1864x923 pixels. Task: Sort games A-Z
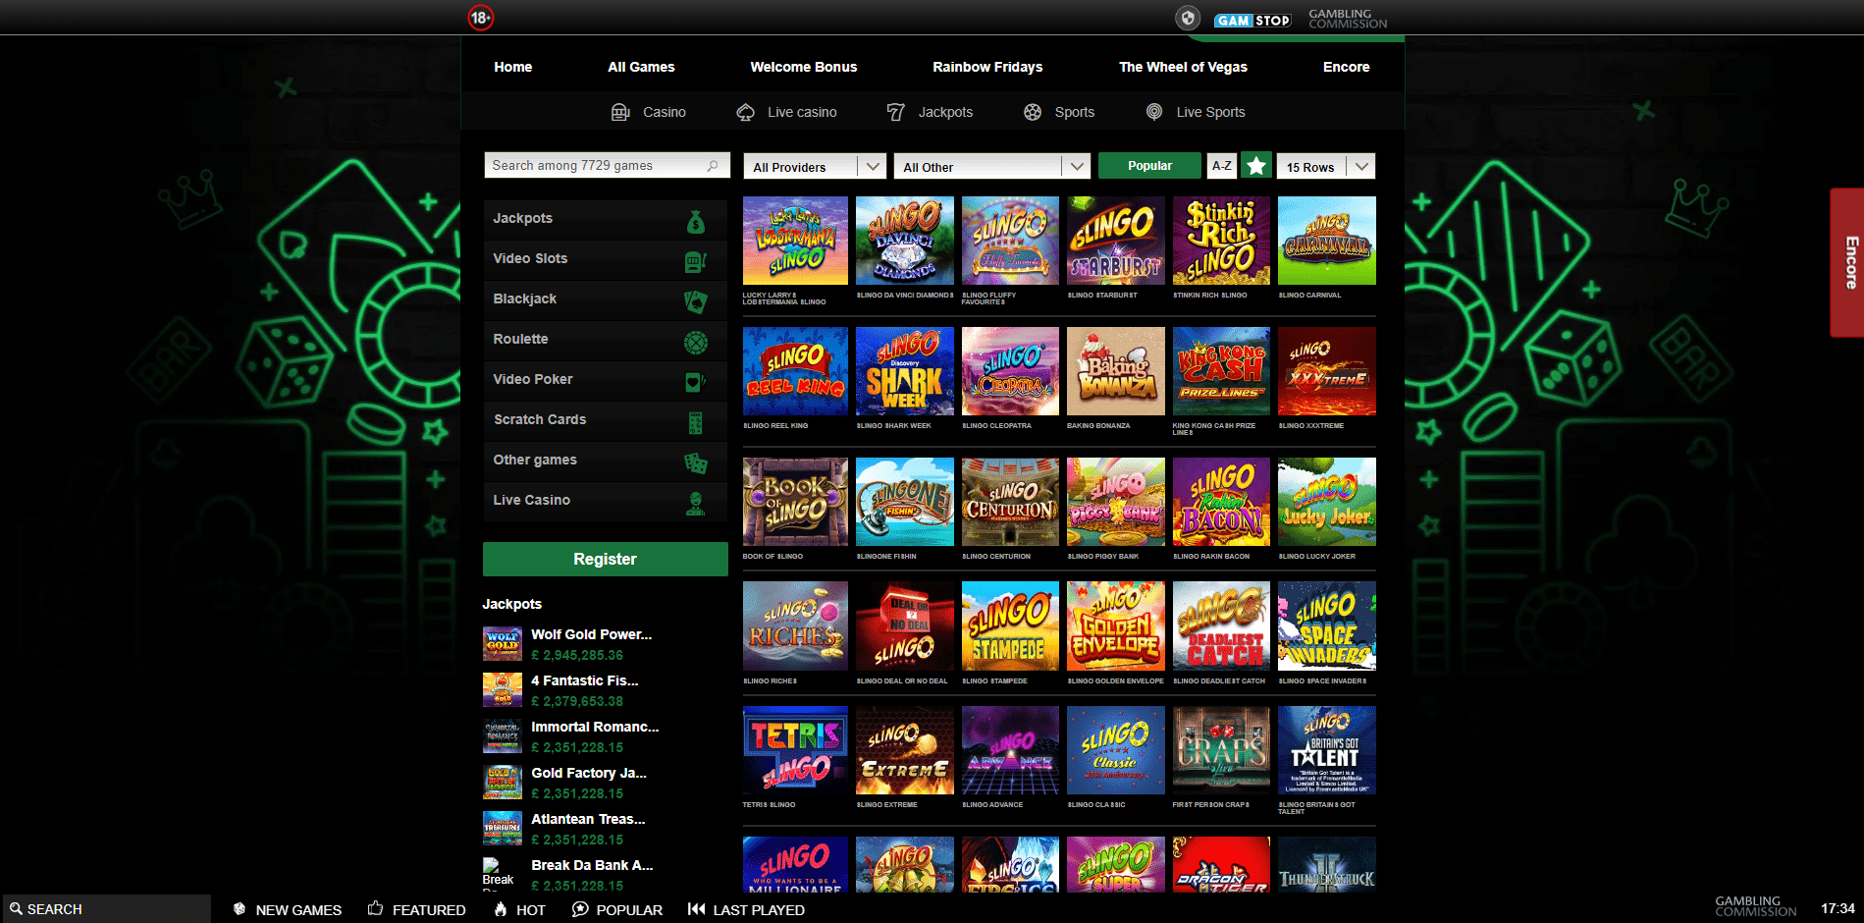pos(1221,166)
